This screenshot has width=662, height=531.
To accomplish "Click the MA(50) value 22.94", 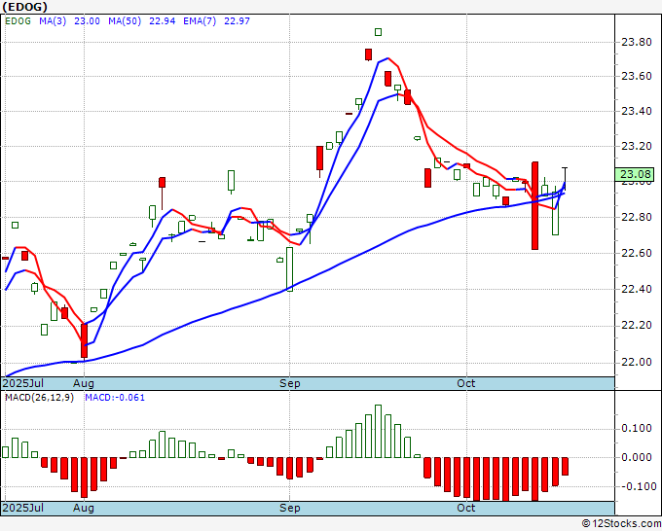I will [163, 21].
